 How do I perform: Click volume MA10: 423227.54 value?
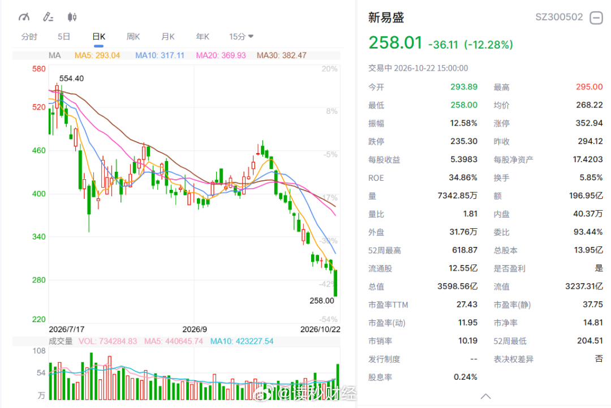(x=242, y=341)
